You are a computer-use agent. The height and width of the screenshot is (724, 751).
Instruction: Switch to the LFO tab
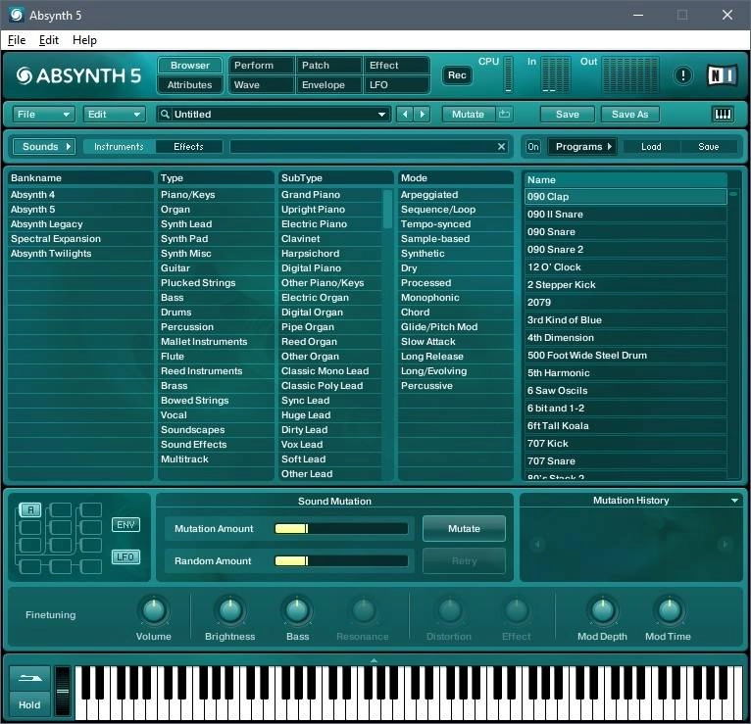396,84
